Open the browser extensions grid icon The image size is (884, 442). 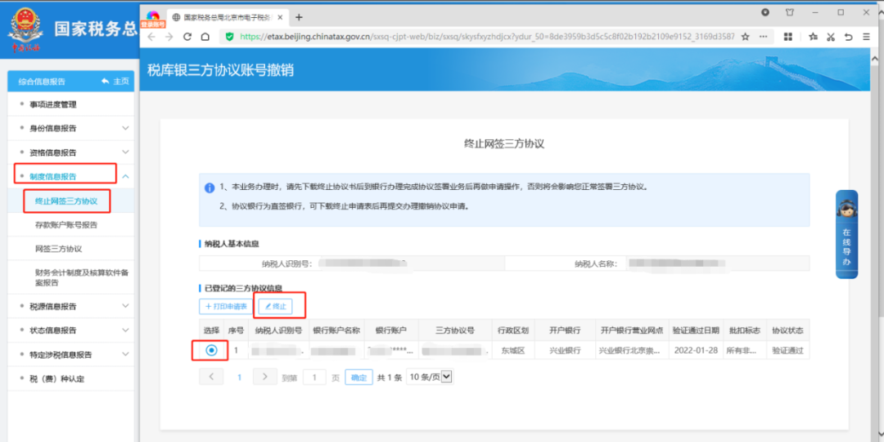coord(788,37)
